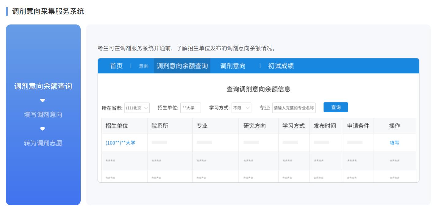Click the 专业 column header
This screenshot has width=433, height=208.
click(202, 126)
